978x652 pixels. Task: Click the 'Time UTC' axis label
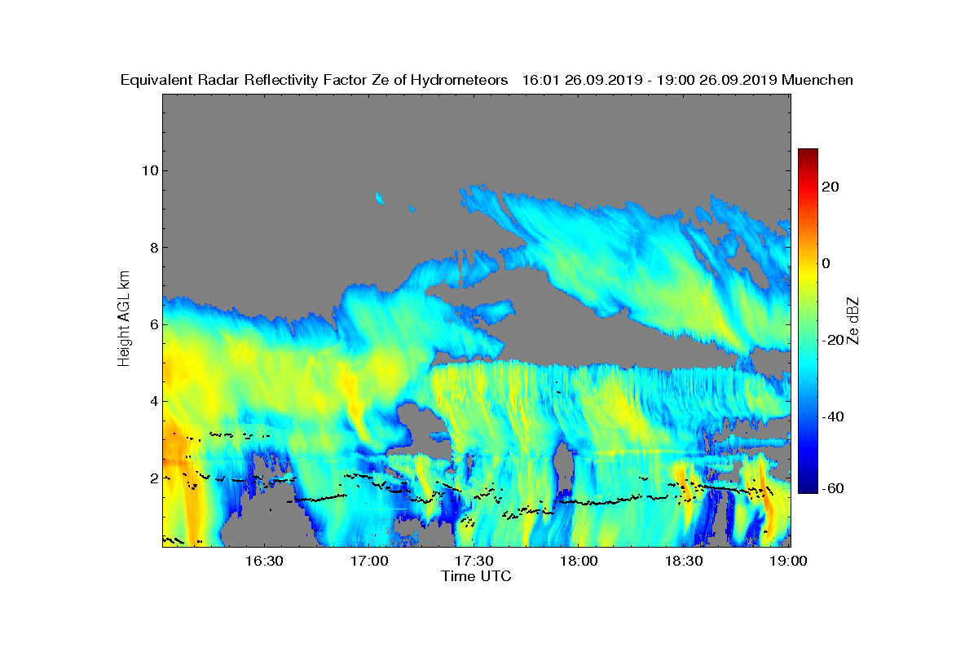point(477,576)
